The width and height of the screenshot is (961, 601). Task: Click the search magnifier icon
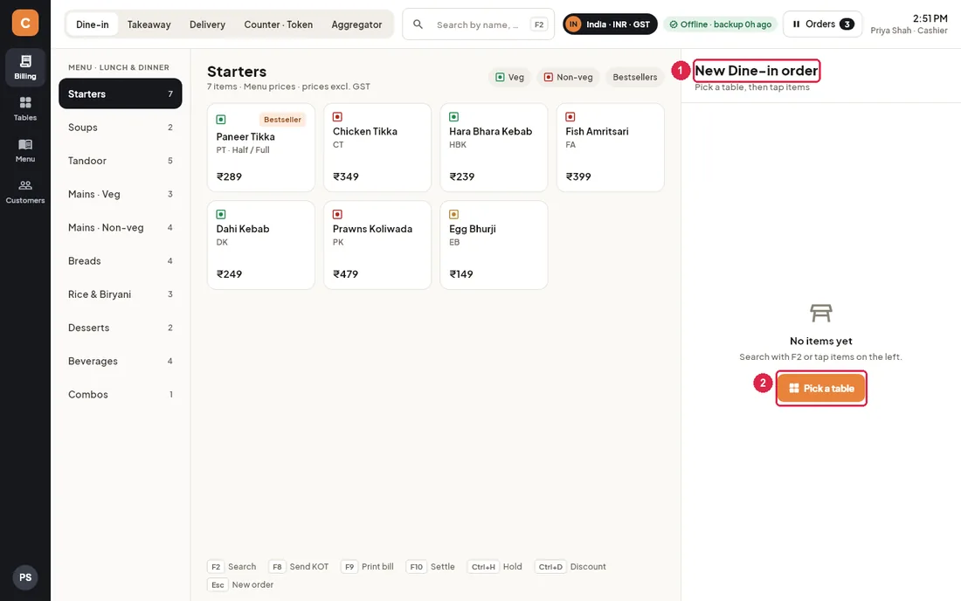(x=418, y=24)
